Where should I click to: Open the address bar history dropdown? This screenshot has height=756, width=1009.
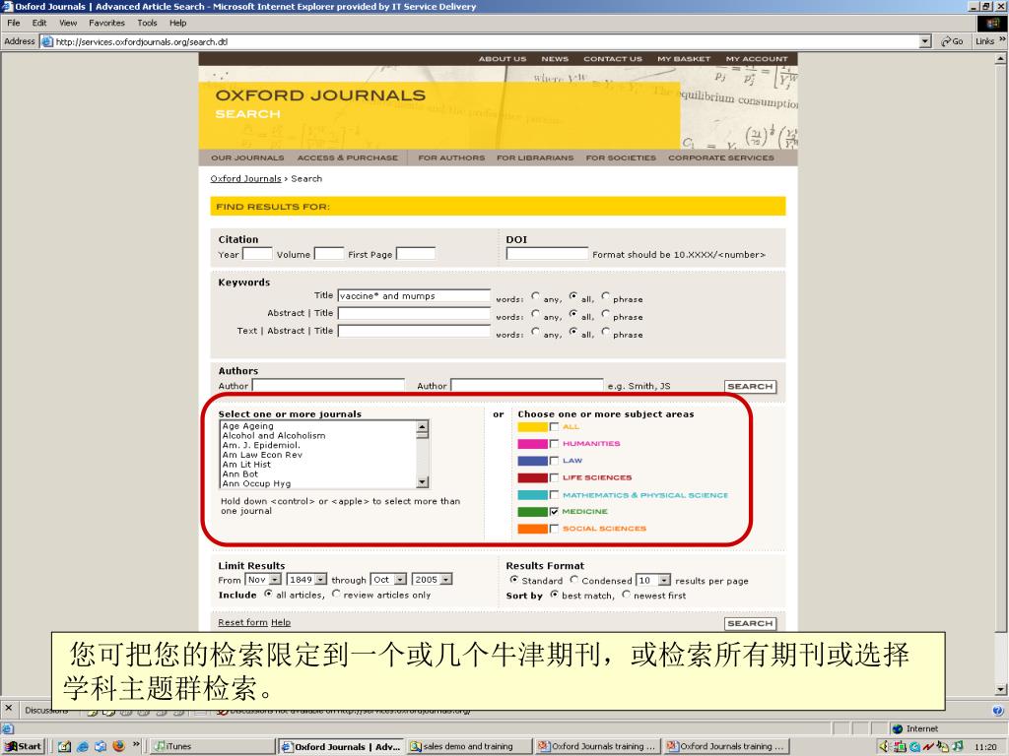pos(925,41)
